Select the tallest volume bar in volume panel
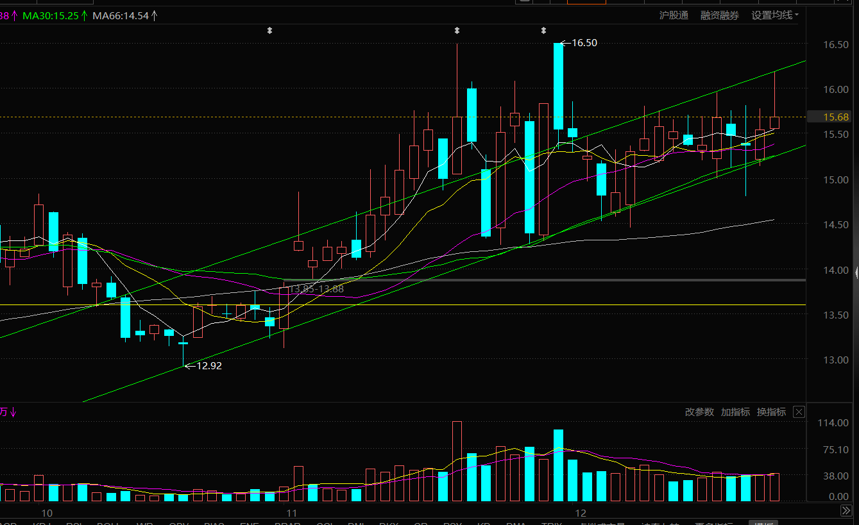859x525 pixels. pyautogui.click(x=457, y=461)
